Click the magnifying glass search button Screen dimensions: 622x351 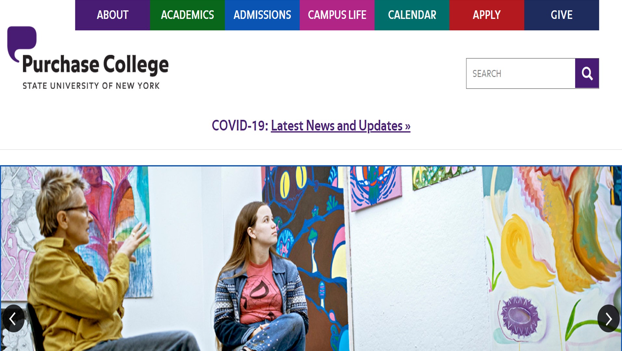tap(587, 73)
